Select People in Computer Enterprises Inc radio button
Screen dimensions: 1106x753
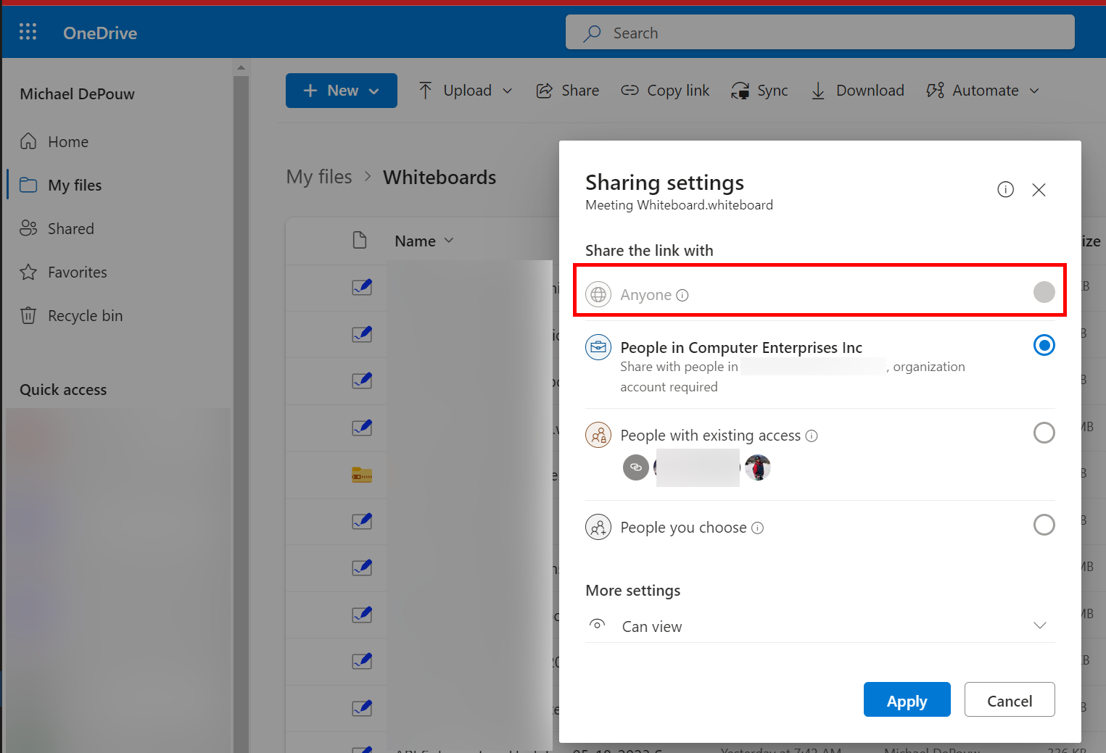[x=1044, y=345]
